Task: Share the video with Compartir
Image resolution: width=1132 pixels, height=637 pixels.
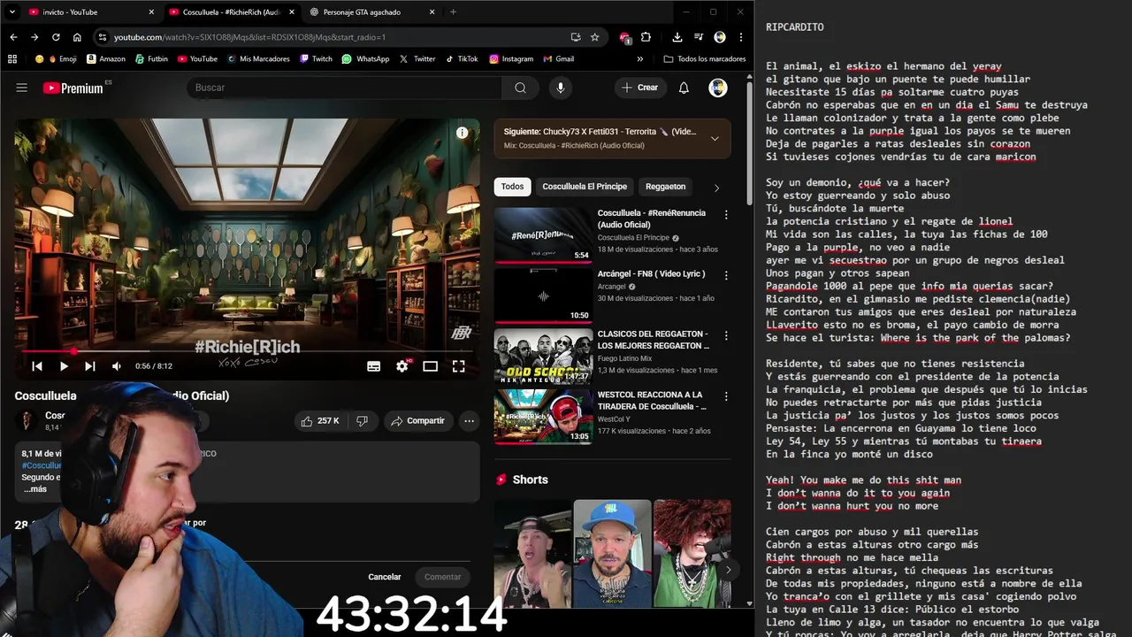Action: pyautogui.click(x=418, y=421)
